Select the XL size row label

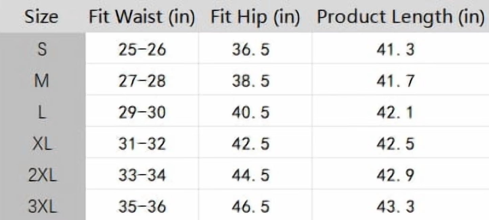[x=42, y=144]
